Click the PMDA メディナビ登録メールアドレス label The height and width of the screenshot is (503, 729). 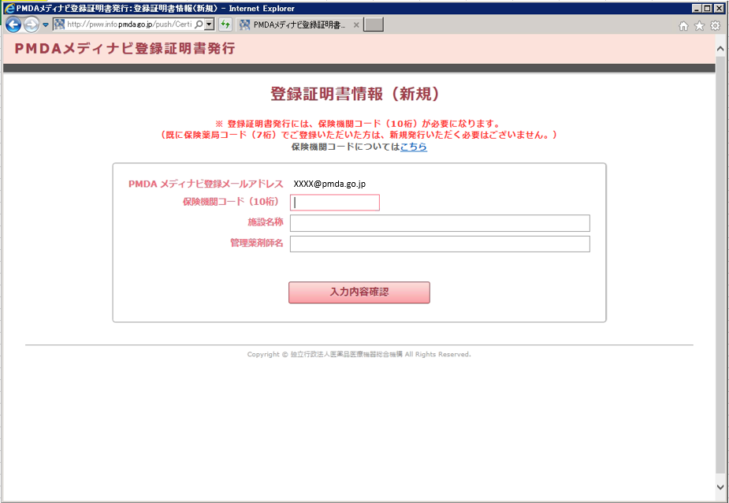(x=206, y=184)
